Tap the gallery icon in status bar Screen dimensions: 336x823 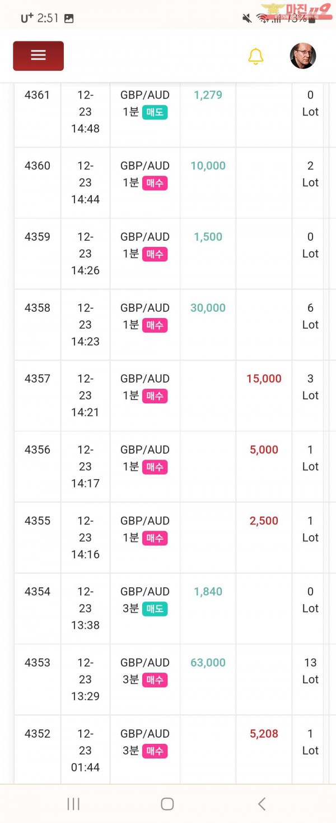[69, 18]
